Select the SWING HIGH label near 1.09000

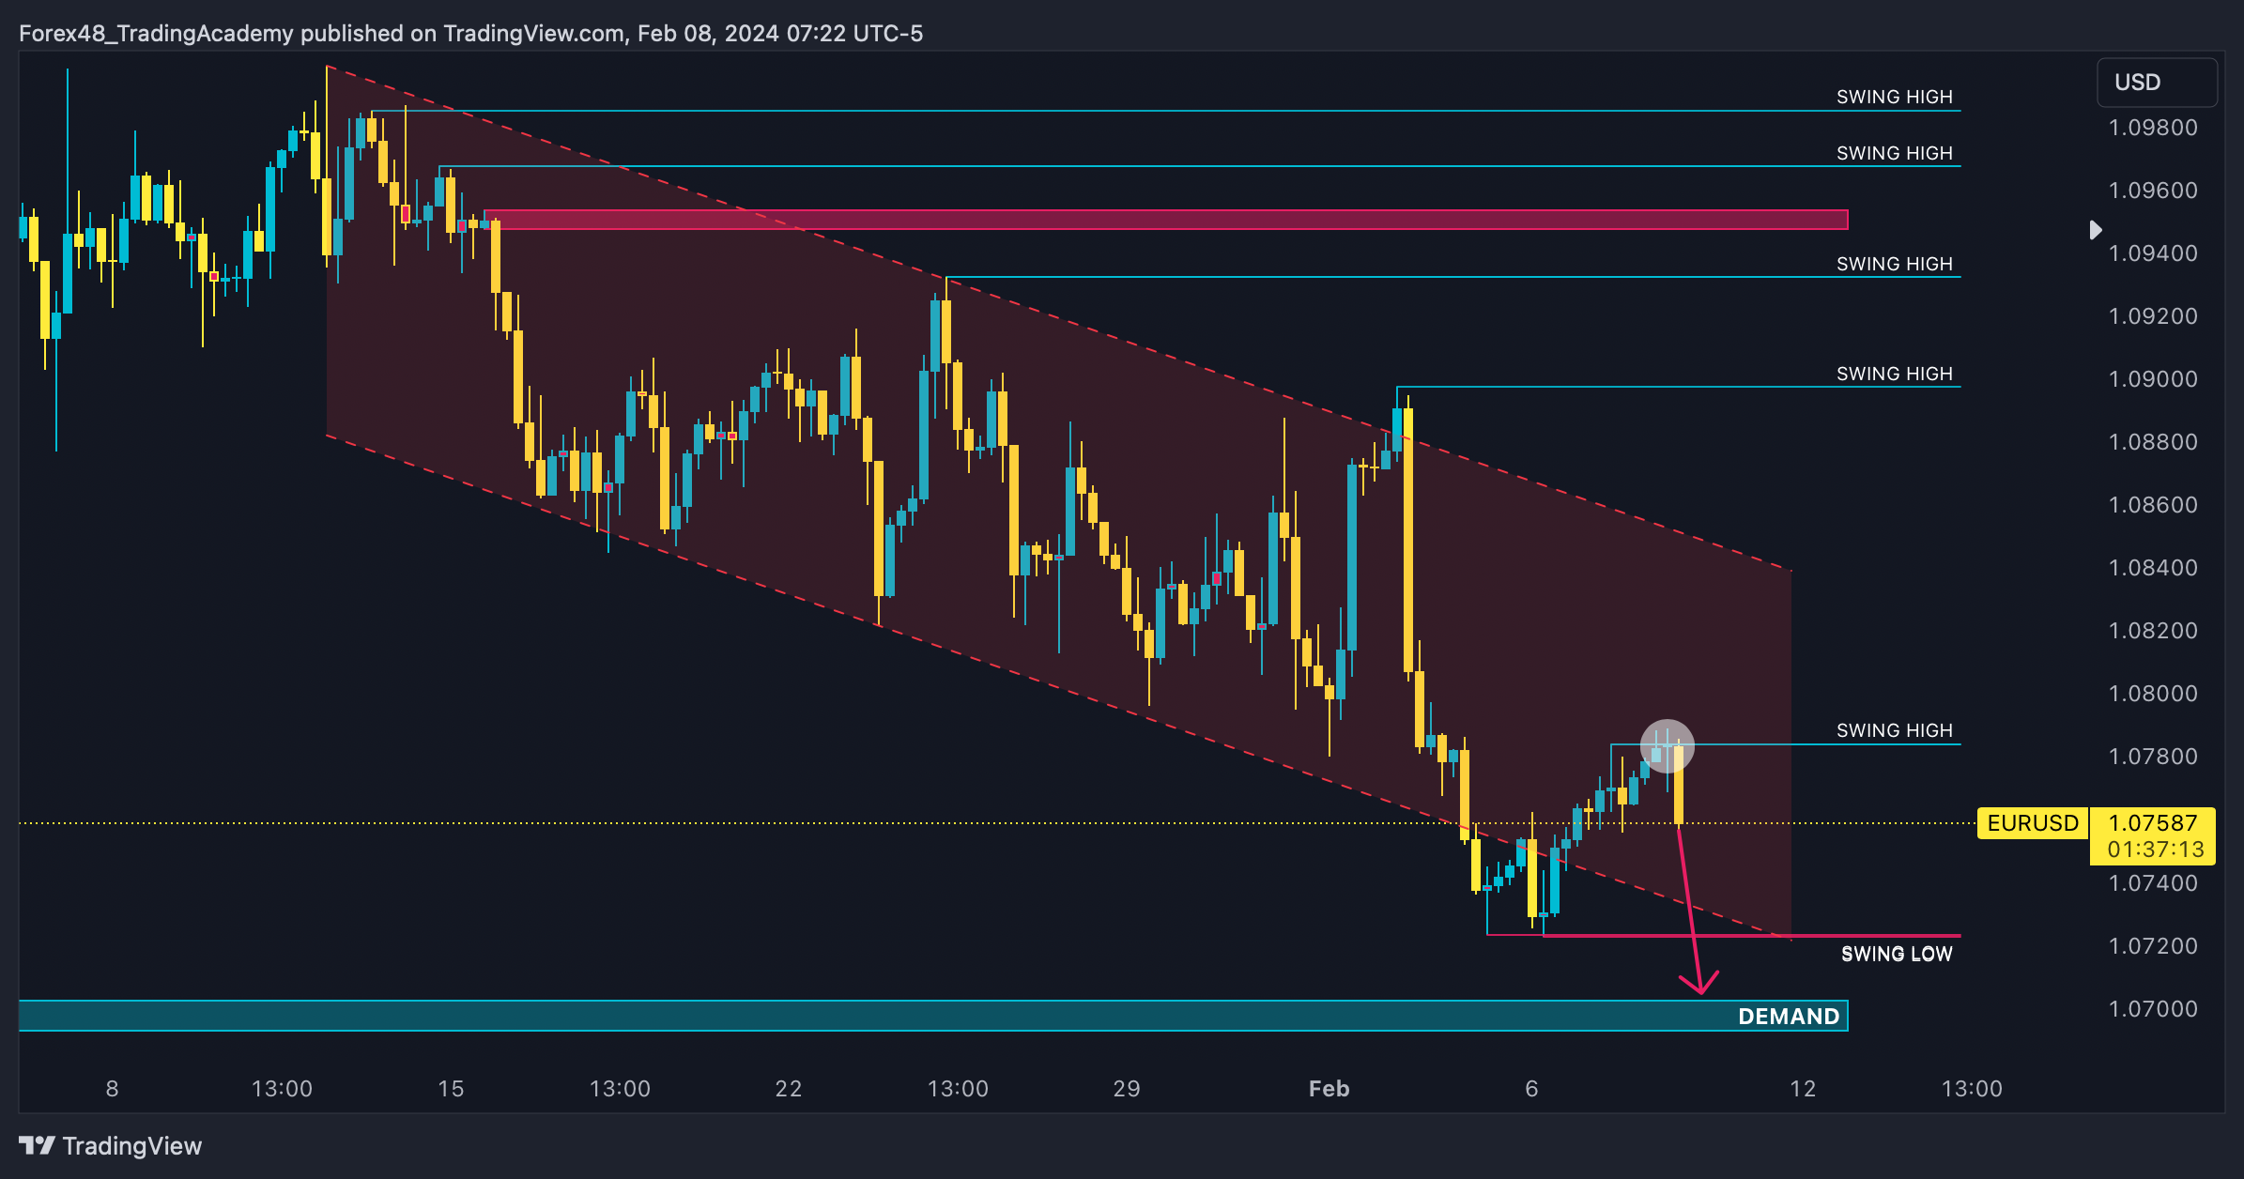[1895, 374]
